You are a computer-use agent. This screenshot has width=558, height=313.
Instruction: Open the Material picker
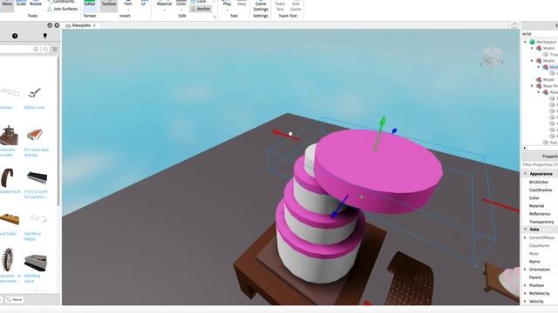(x=164, y=3)
